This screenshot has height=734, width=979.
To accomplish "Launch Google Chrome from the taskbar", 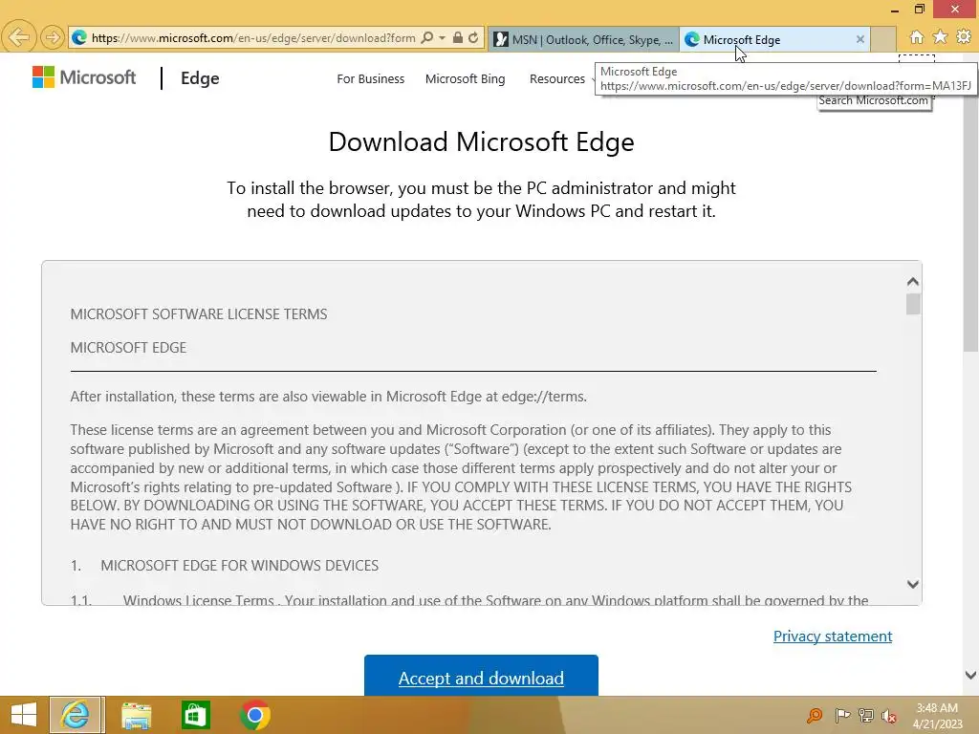I will pyautogui.click(x=254, y=715).
